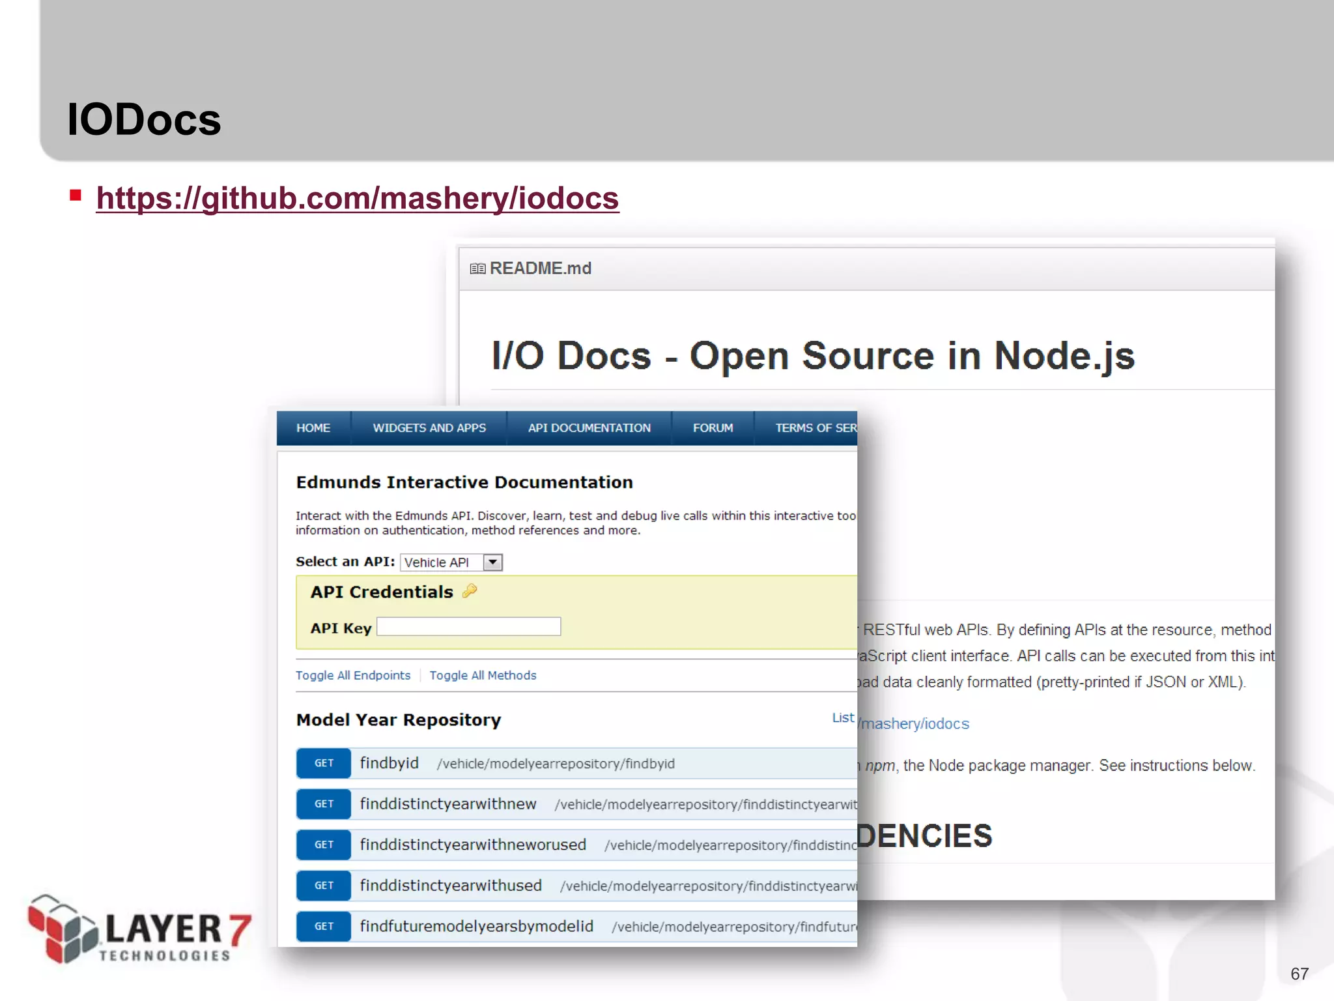Click the README.md book icon
Viewport: 1334px width, 1001px height.
[x=477, y=268]
